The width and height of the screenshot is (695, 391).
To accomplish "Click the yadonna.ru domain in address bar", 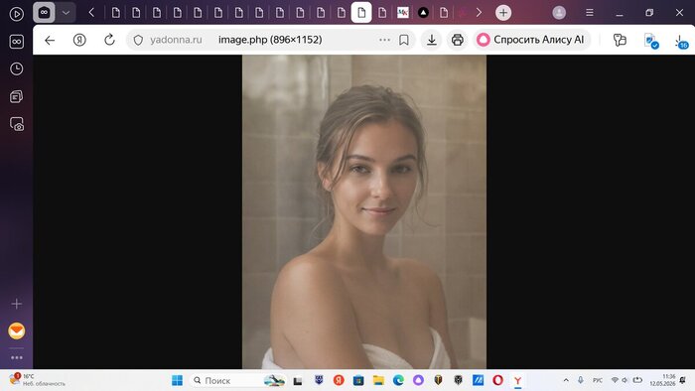I will 176,40.
